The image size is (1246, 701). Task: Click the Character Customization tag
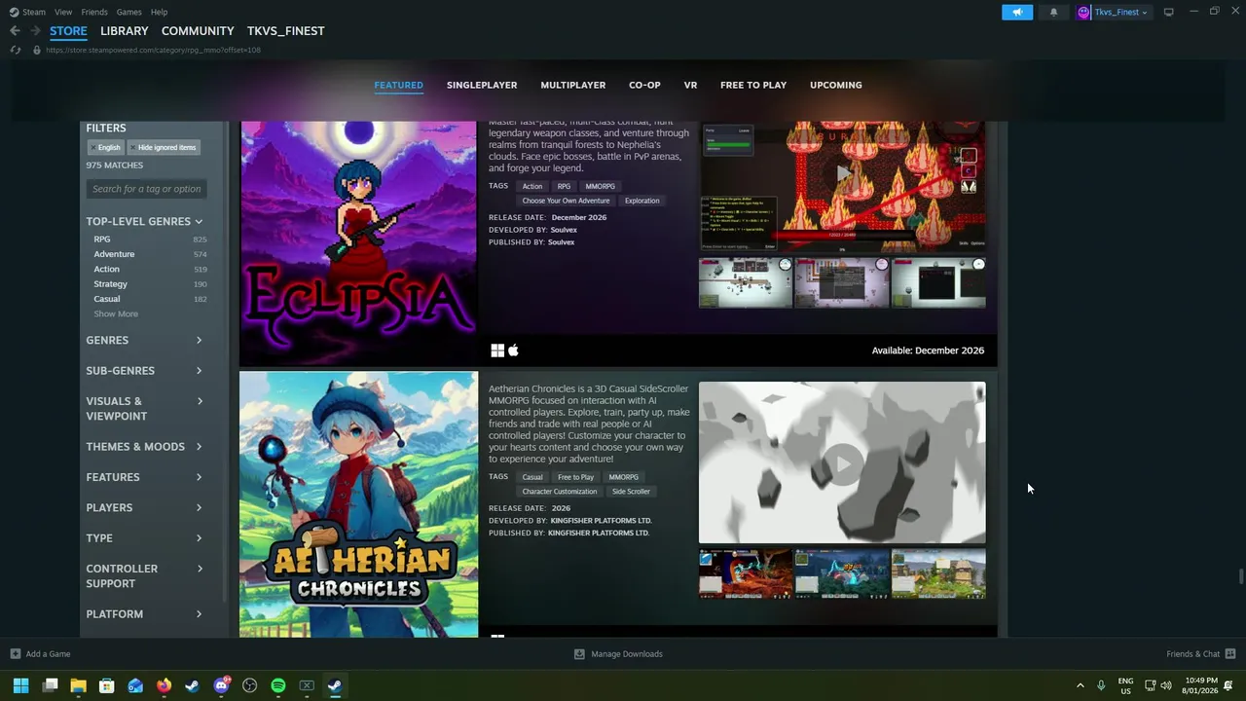point(560,492)
